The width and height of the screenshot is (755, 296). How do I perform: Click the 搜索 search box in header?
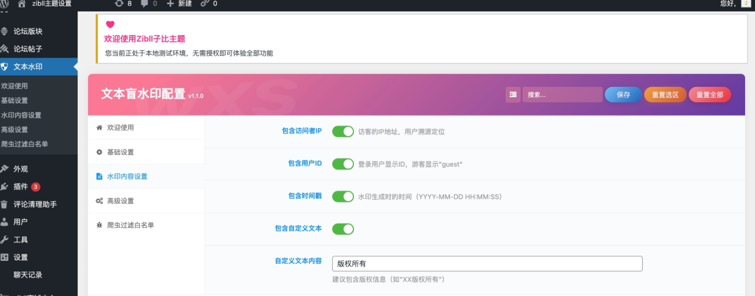click(x=563, y=95)
